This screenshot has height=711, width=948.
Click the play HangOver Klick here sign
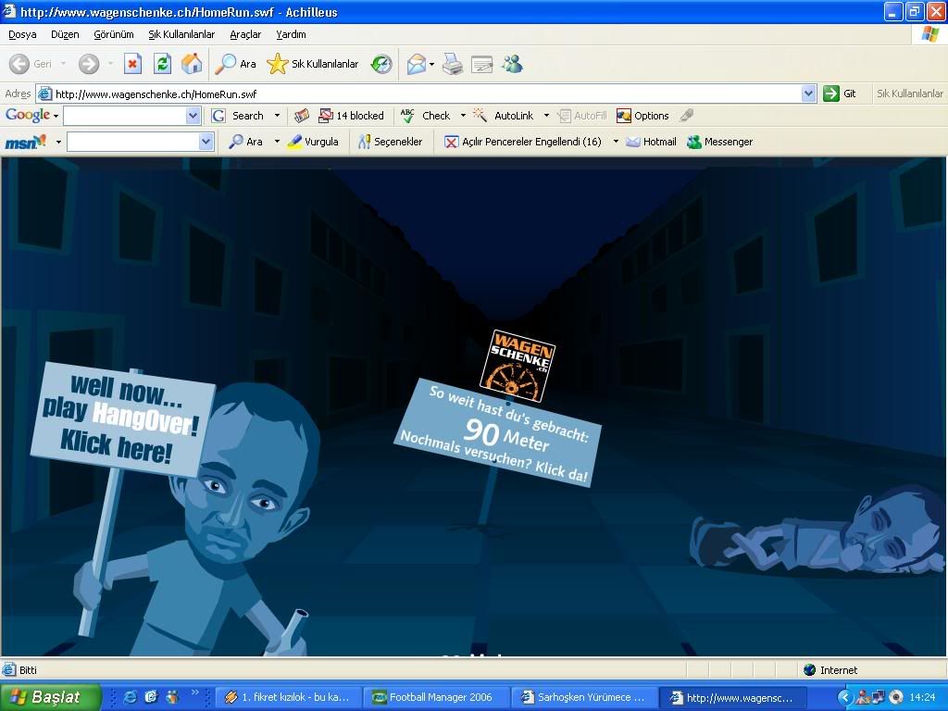click(122, 418)
